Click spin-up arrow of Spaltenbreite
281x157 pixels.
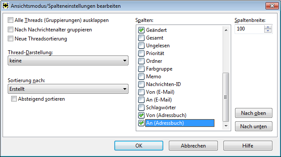tap(268, 27)
